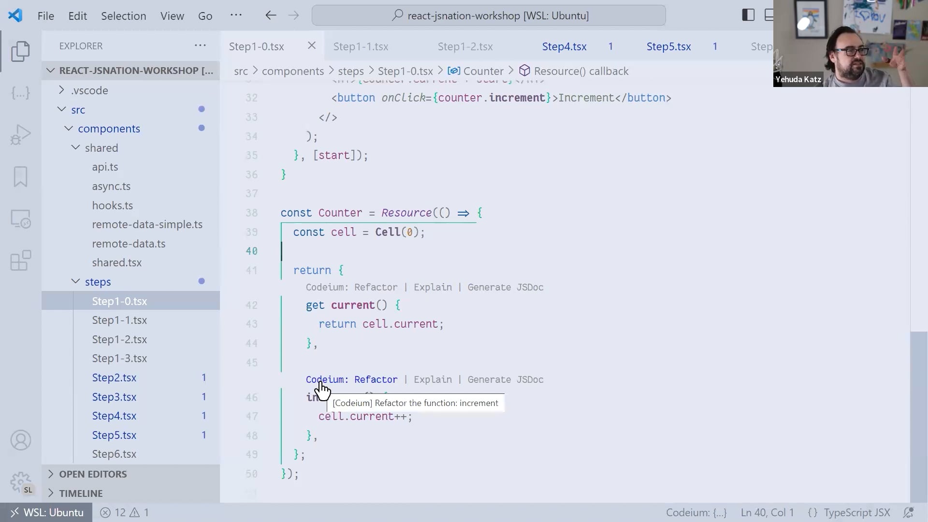Click the notifications bell in status bar
This screenshot has height=522, width=928.
point(908,512)
